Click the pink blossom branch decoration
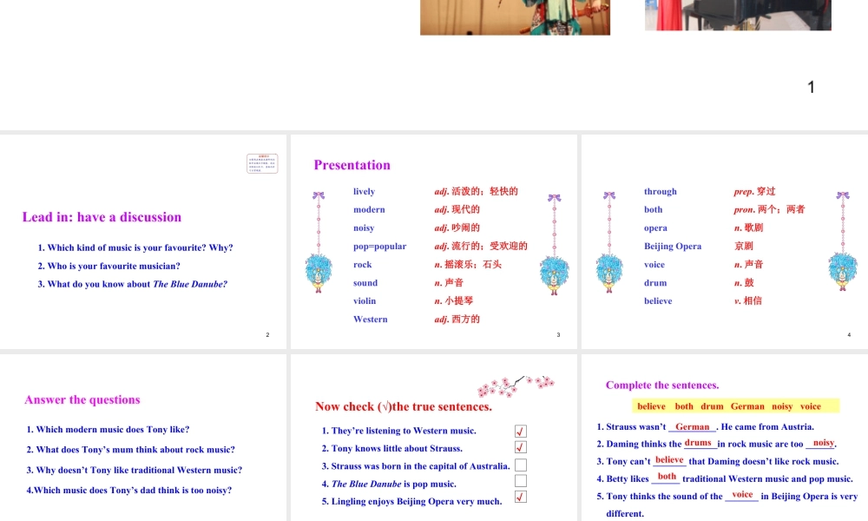Image resolution: width=868 pixels, height=521 pixels. point(516,386)
